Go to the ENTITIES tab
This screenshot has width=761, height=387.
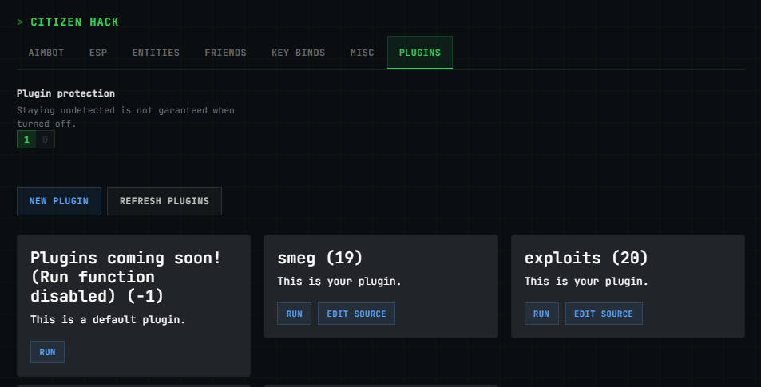click(x=156, y=53)
